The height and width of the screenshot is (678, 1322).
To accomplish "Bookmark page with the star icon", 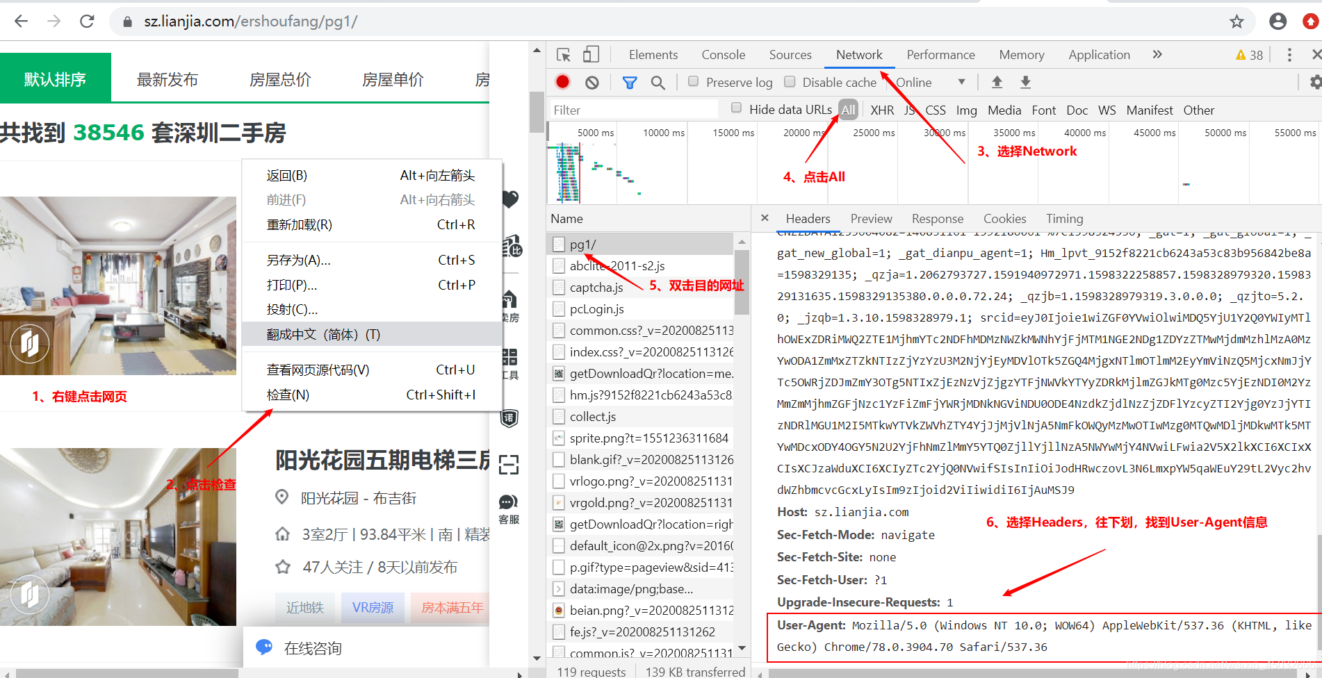I will tap(1237, 22).
